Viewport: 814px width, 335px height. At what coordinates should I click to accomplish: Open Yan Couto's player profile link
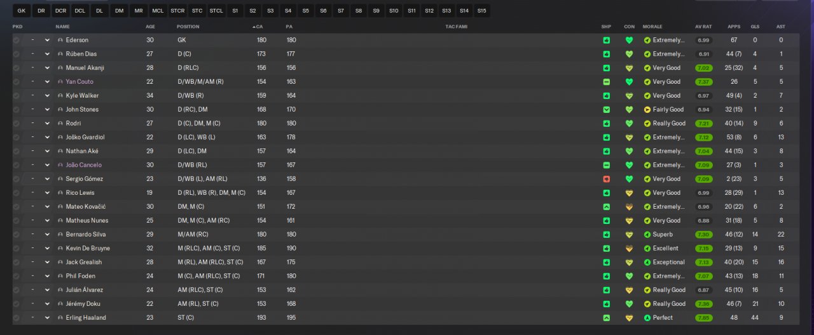pos(79,82)
